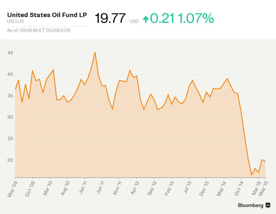
Task: Select the As of timestamp text
Action: click(39, 30)
